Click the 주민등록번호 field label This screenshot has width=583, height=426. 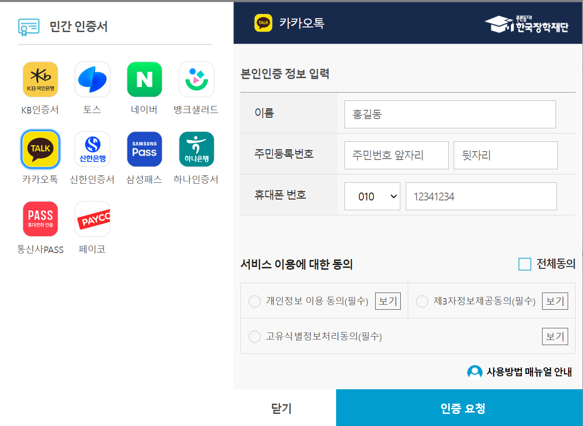coord(284,153)
